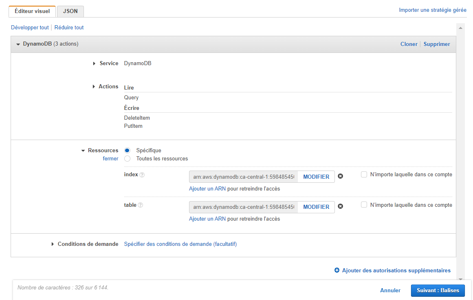The width and height of the screenshot is (473, 300).
Task: Click Réduire tout link
Action: click(x=69, y=27)
